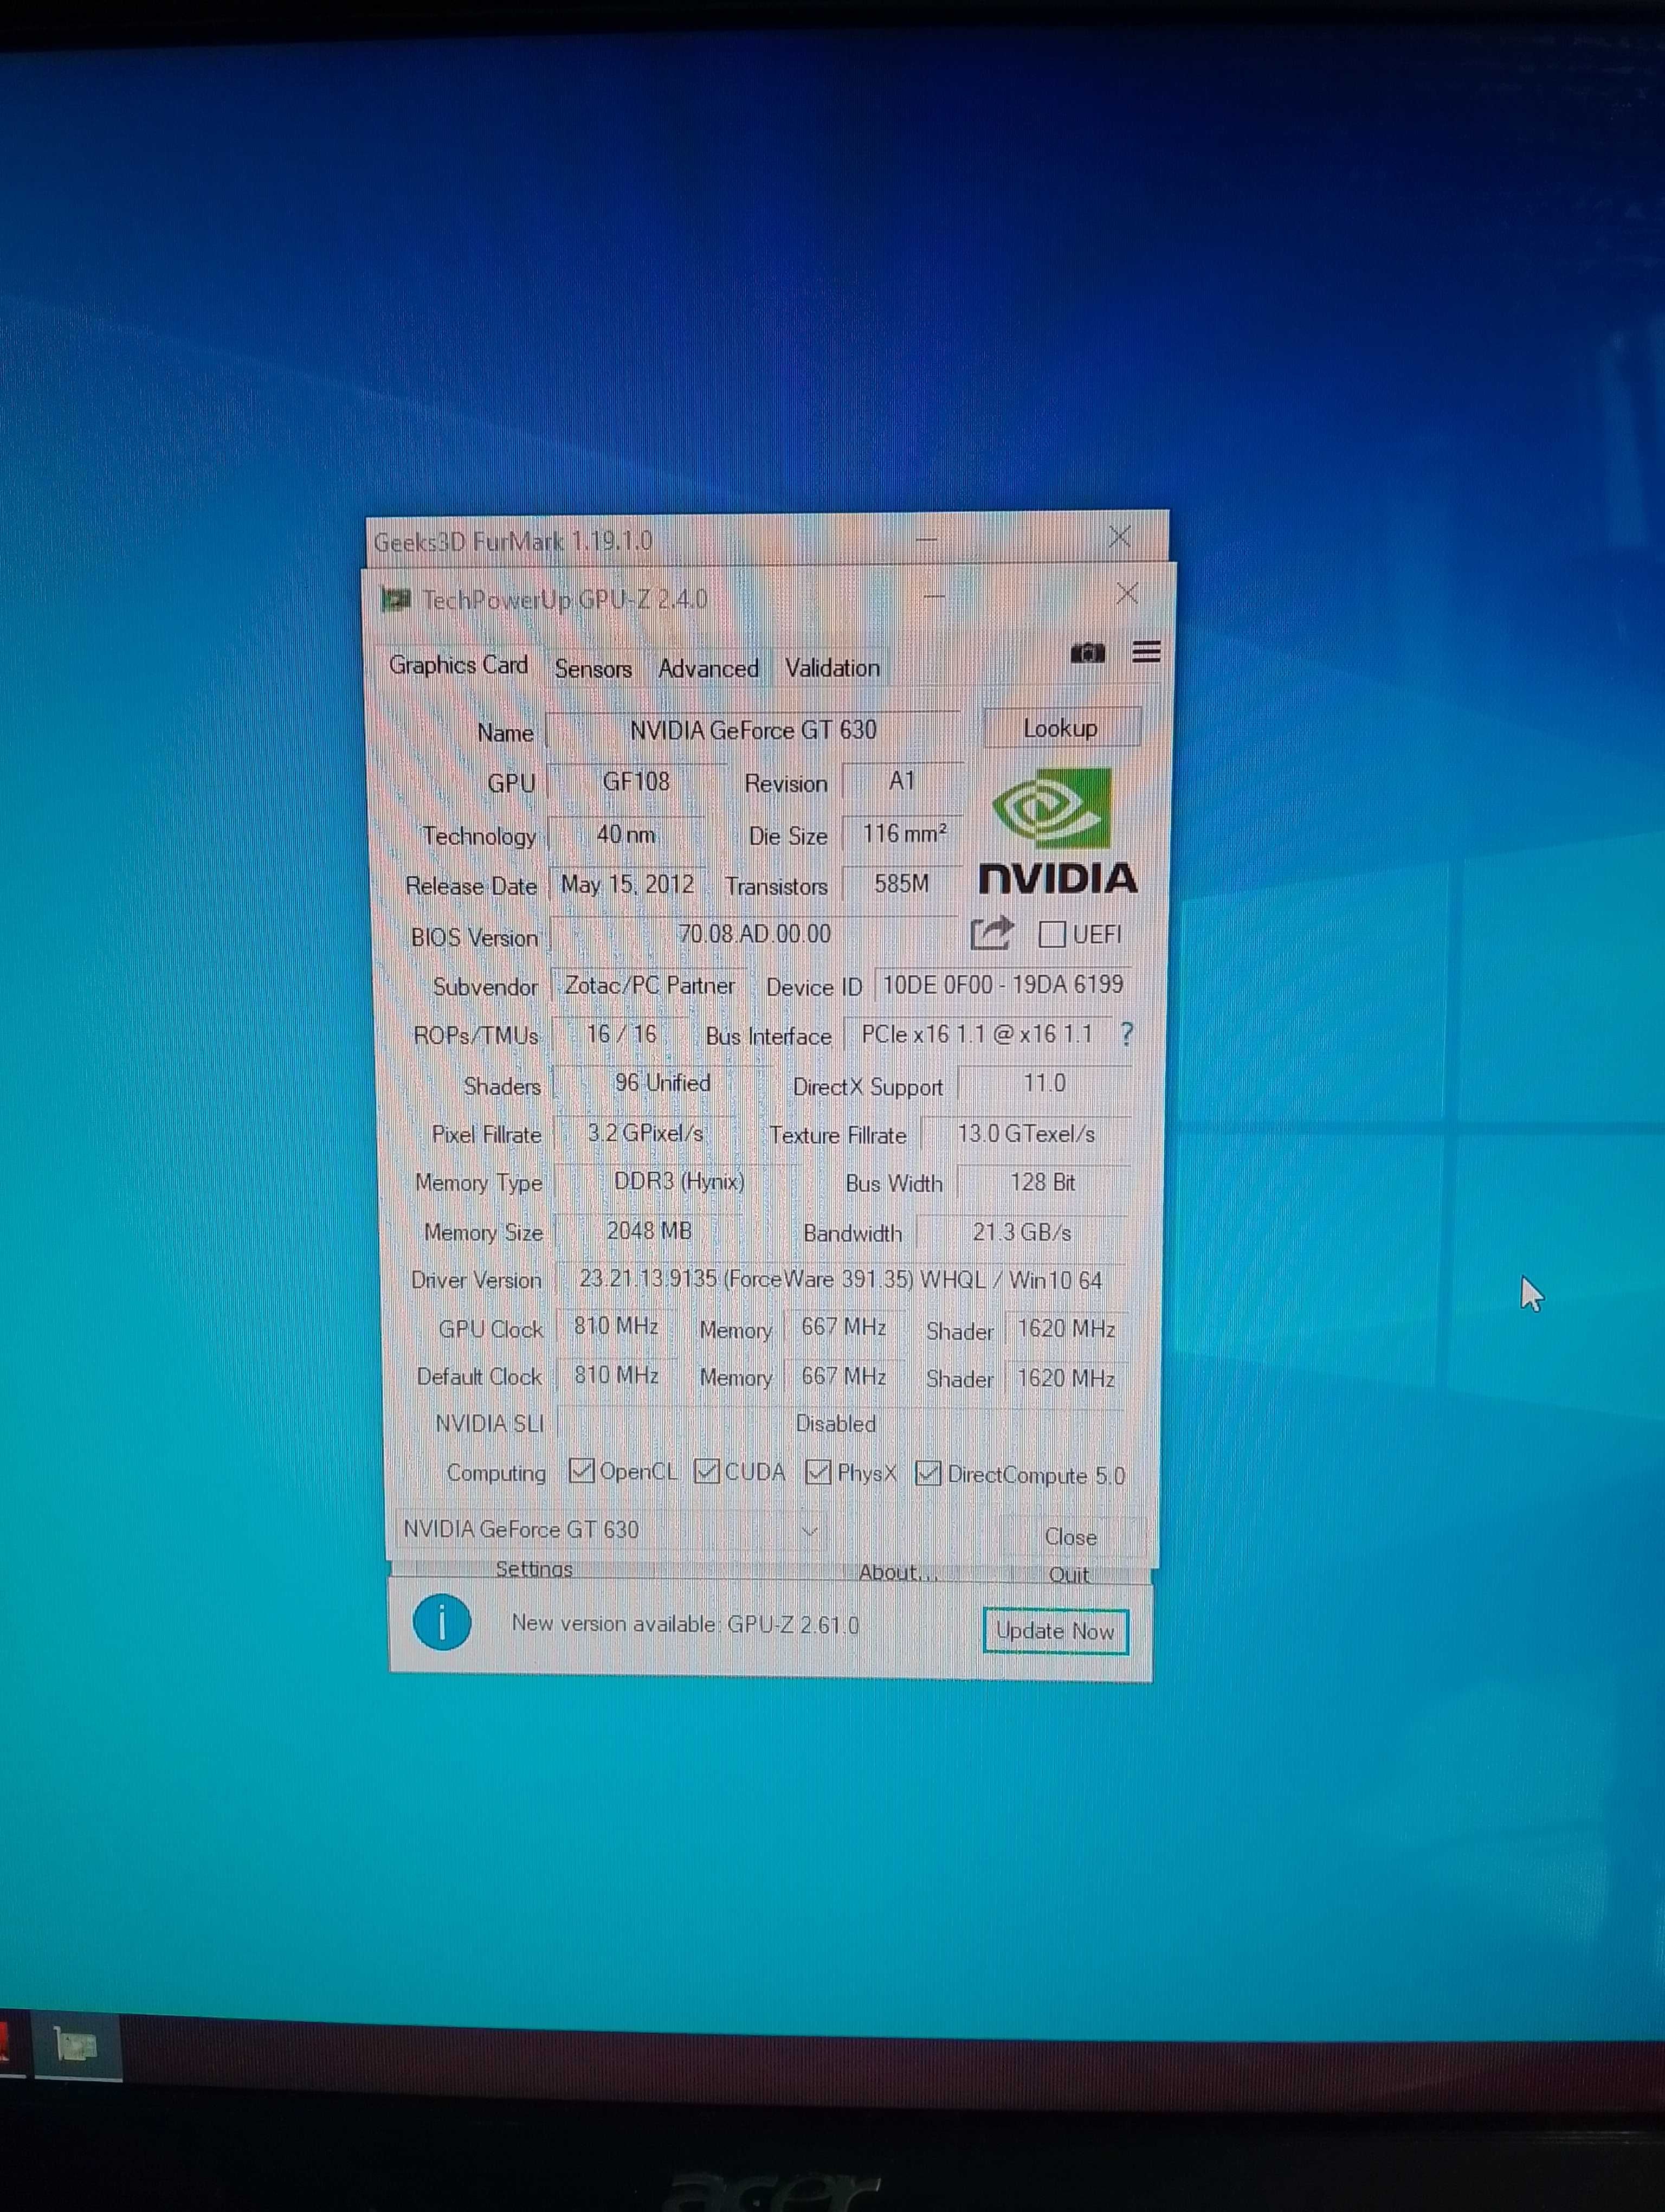
Task: Click the FurMark About button
Action: coord(899,1573)
